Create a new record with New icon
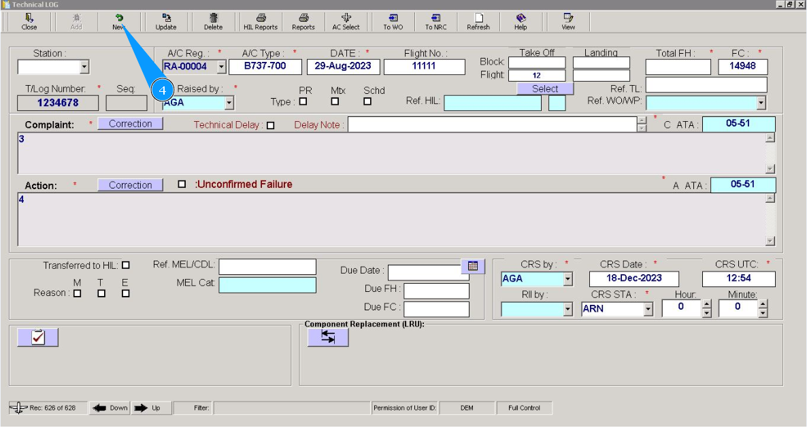Viewport: 807px width, 428px height. tap(119, 22)
